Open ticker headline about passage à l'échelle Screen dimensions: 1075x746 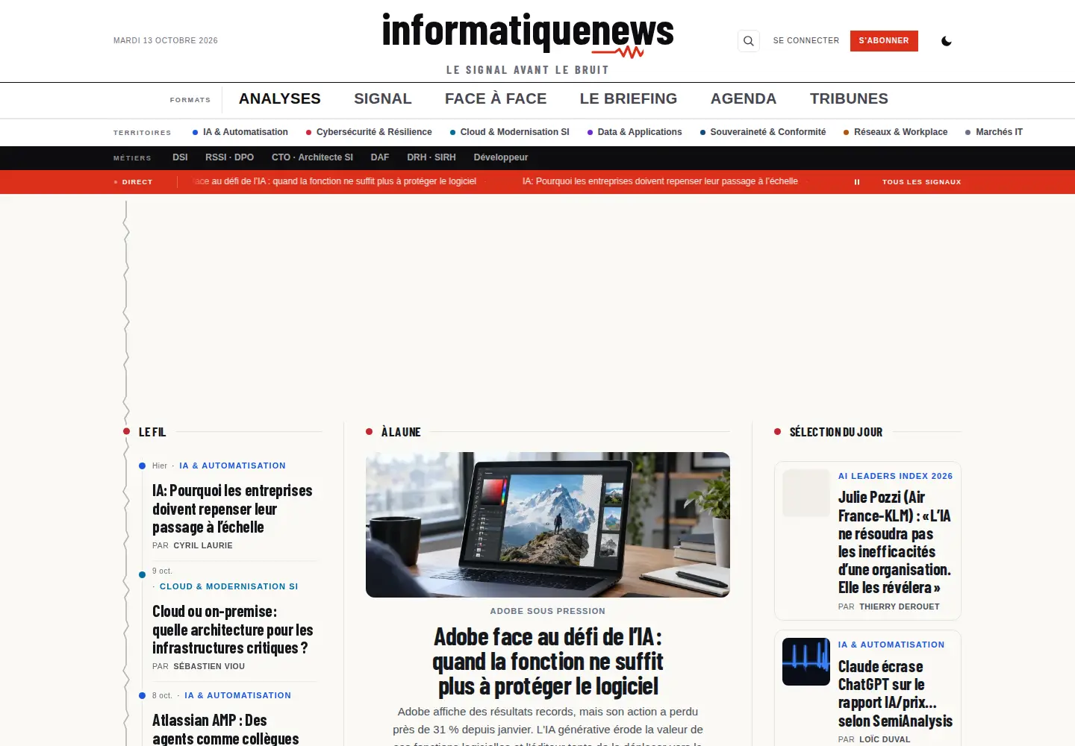pyautogui.click(x=660, y=181)
